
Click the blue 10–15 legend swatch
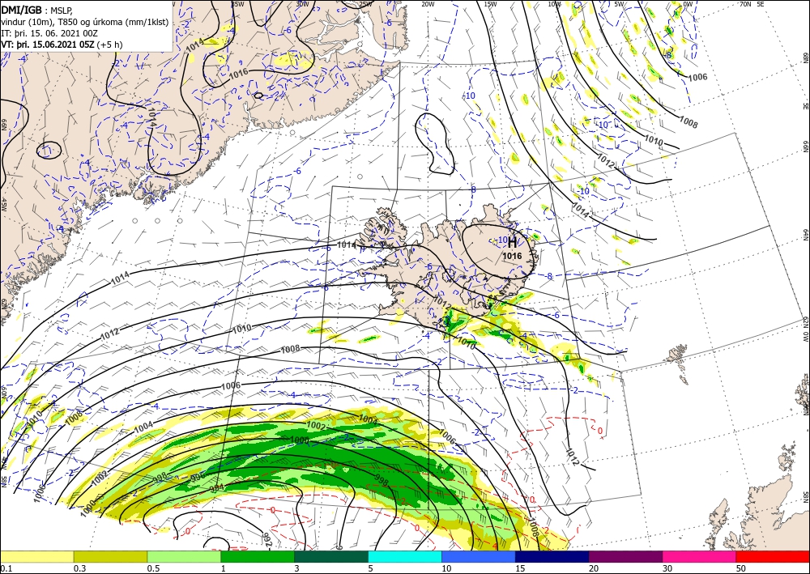[479, 556]
